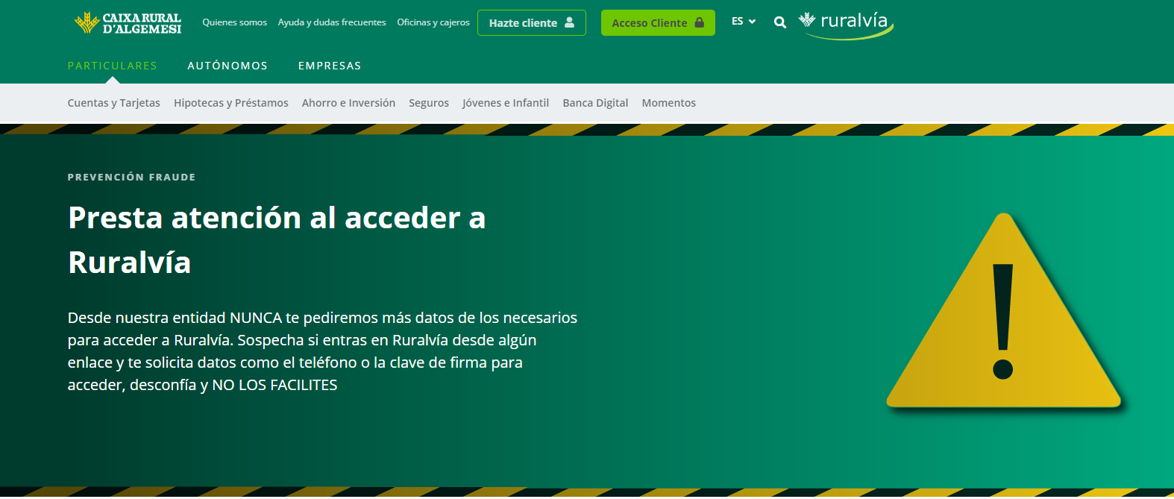This screenshot has width=1174, height=499.
Task: Click the headline Presta atención al acceder
Action: [277, 240]
